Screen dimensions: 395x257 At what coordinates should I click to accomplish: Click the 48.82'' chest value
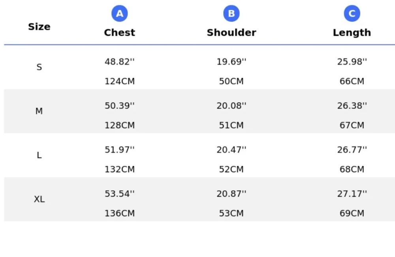click(x=119, y=62)
